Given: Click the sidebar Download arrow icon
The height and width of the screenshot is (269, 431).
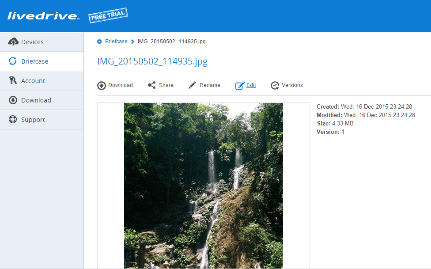Looking at the screenshot, I should 13,100.
